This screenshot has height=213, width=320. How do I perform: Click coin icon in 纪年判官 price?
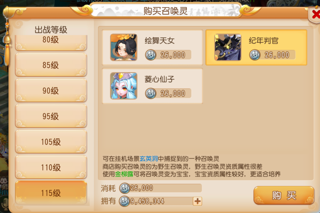(x=255, y=55)
